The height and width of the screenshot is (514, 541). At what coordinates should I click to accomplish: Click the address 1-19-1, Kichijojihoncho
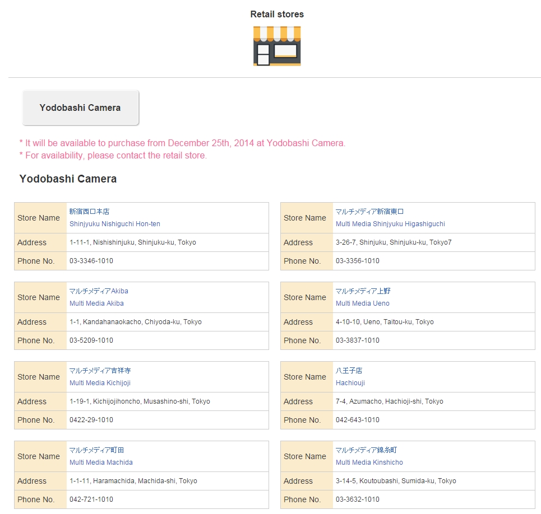pyautogui.click(x=140, y=401)
